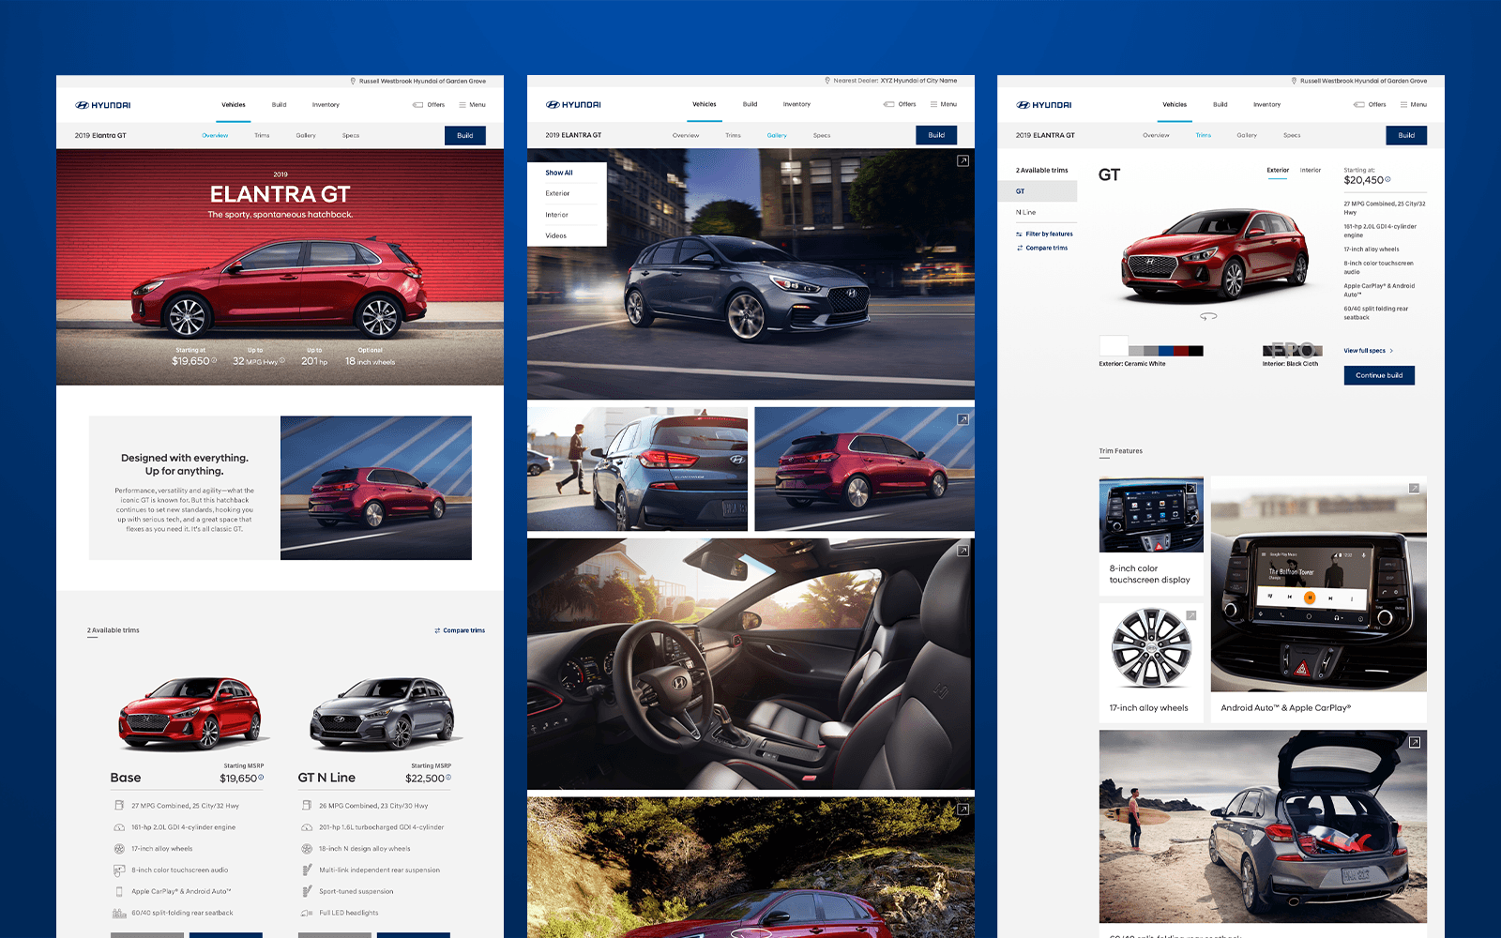Switch to Interior tab for GT
This screenshot has height=938, width=1501.
[x=1311, y=171]
